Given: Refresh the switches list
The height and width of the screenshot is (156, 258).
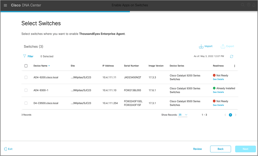Looking at the screenshot, I should (x=231, y=56).
